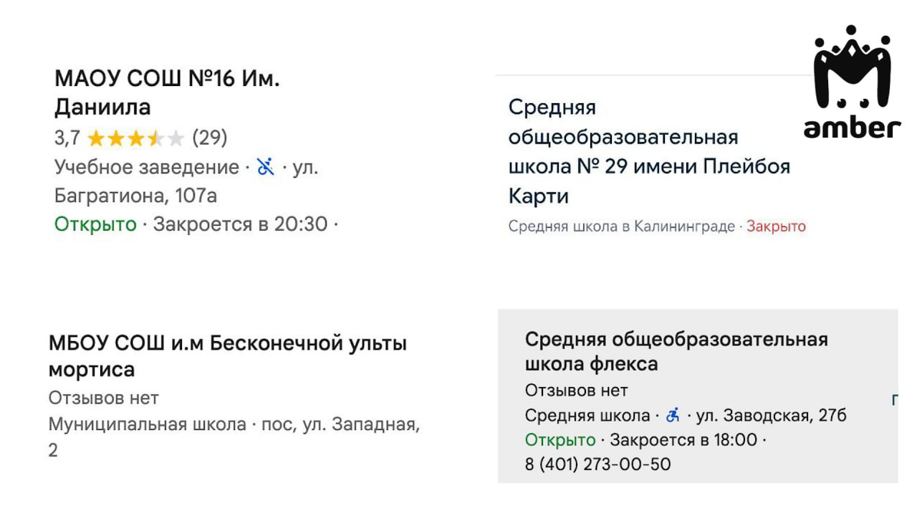This screenshot has width=917, height=516.
Task: Click the green Открыто status above Закроется в 20:30
Action: tap(95, 224)
